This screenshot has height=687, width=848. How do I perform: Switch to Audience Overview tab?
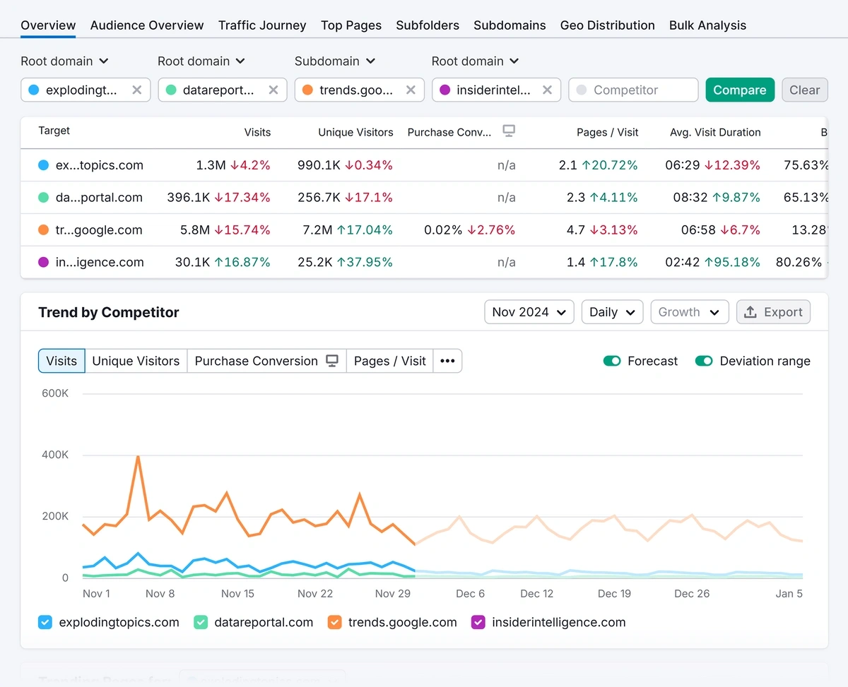[x=147, y=25]
